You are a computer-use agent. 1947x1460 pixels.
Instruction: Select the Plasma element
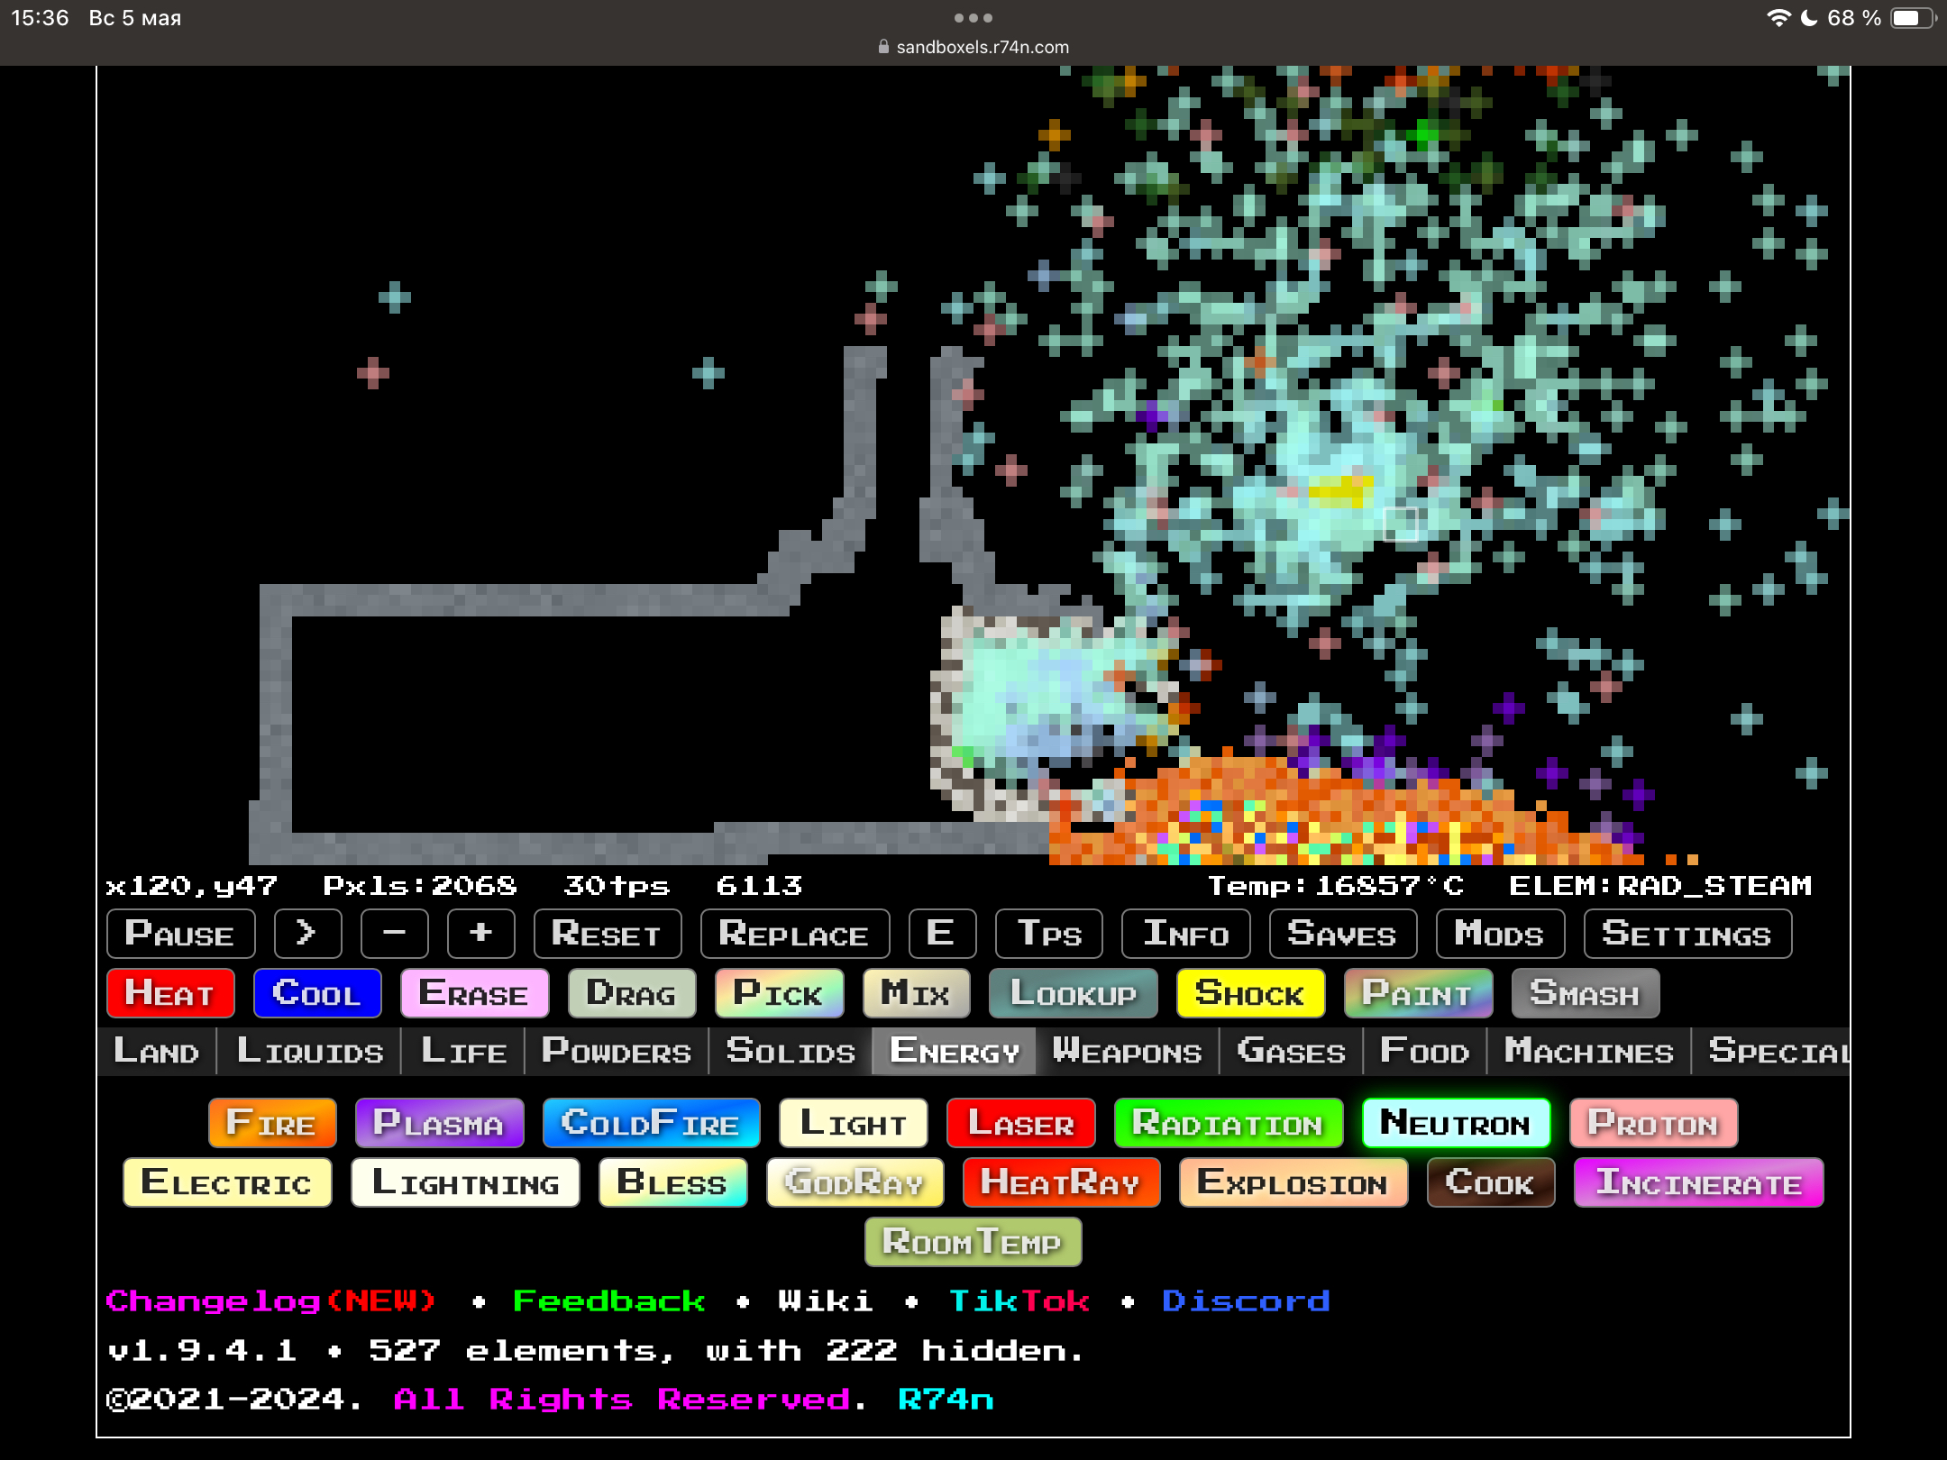(439, 1123)
